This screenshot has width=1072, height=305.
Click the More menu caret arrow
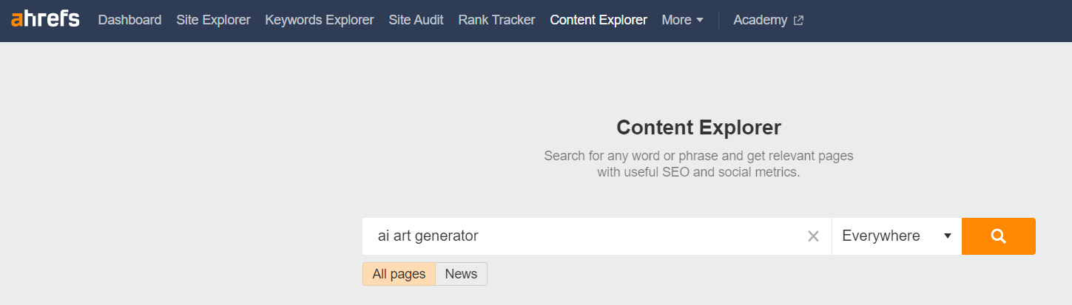(x=700, y=21)
